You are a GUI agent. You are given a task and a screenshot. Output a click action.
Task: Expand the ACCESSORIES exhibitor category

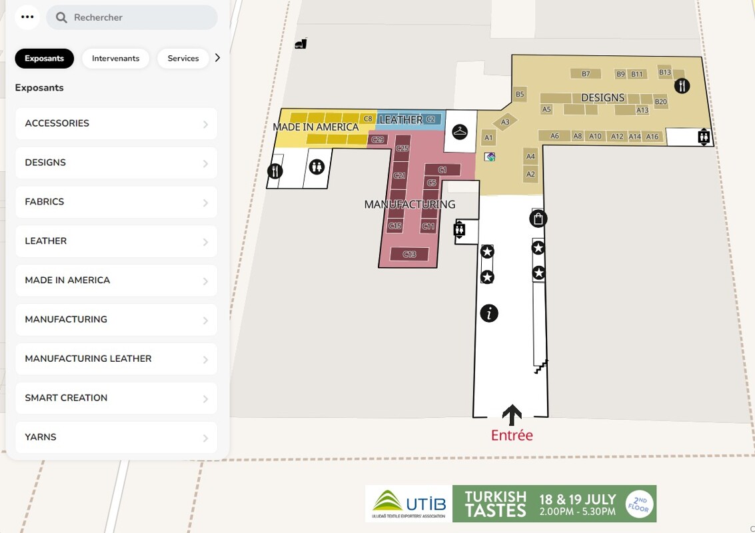point(117,124)
